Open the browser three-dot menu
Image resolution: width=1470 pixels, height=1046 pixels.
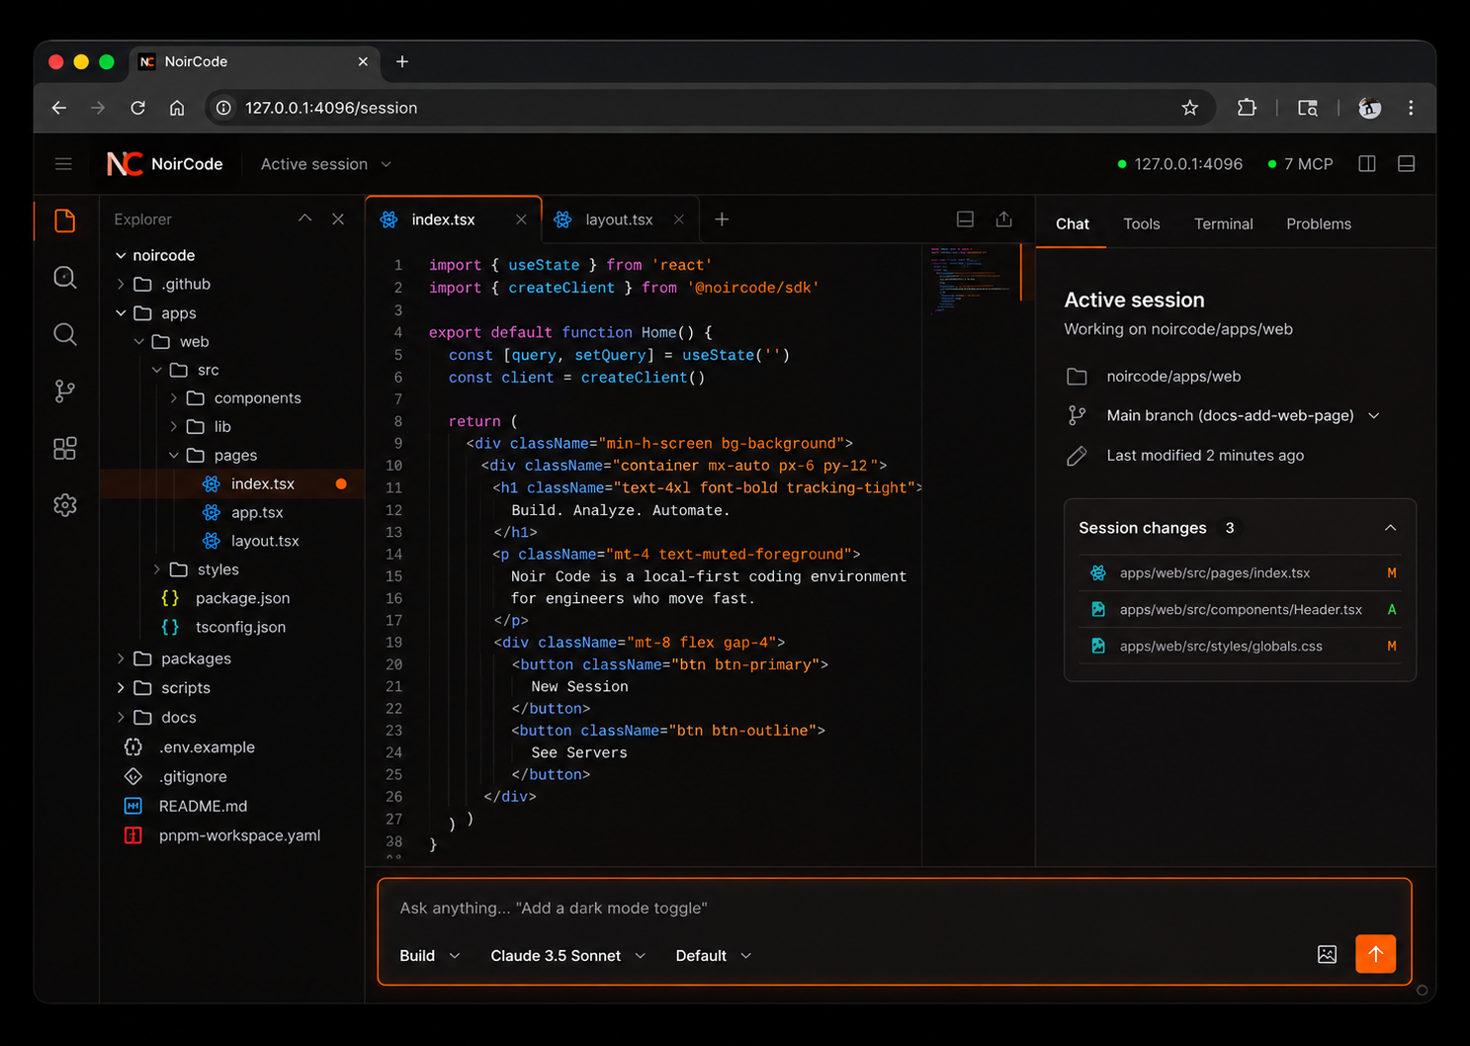[1411, 108]
